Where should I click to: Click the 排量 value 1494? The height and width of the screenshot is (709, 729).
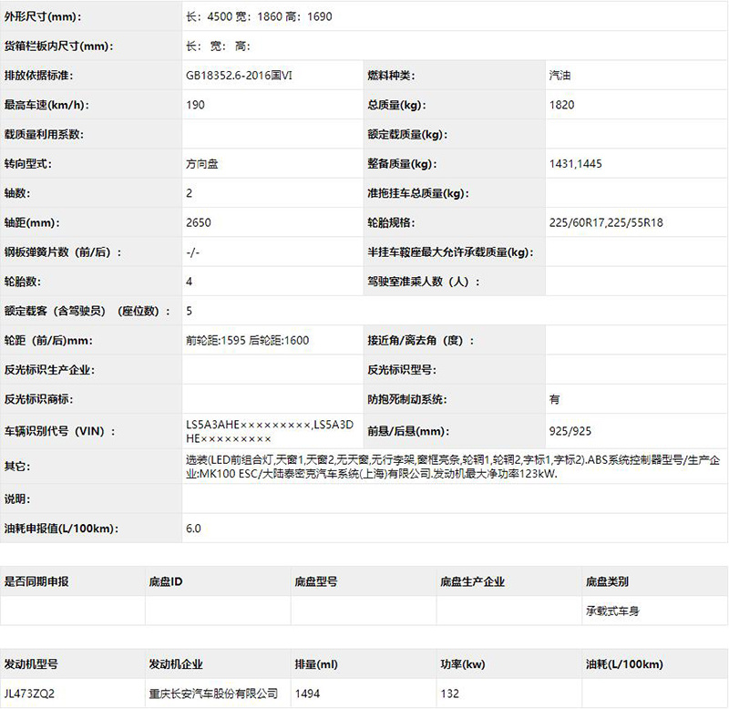click(x=307, y=694)
